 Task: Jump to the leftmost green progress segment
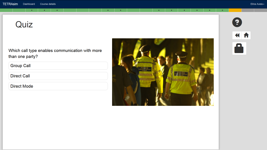[6, 10]
